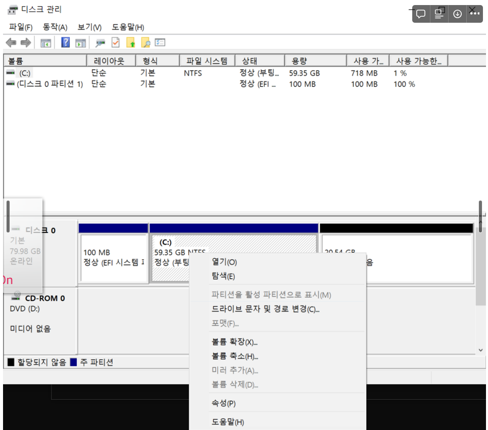488x430 pixels.
Task: Sort by the 상태 column header
Action: 260,61
